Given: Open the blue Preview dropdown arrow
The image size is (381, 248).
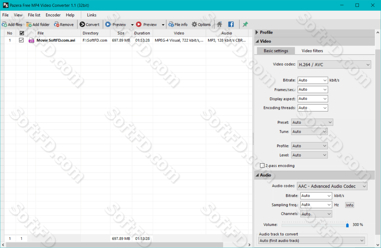Looking at the screenshot, I should coord(132,25).
